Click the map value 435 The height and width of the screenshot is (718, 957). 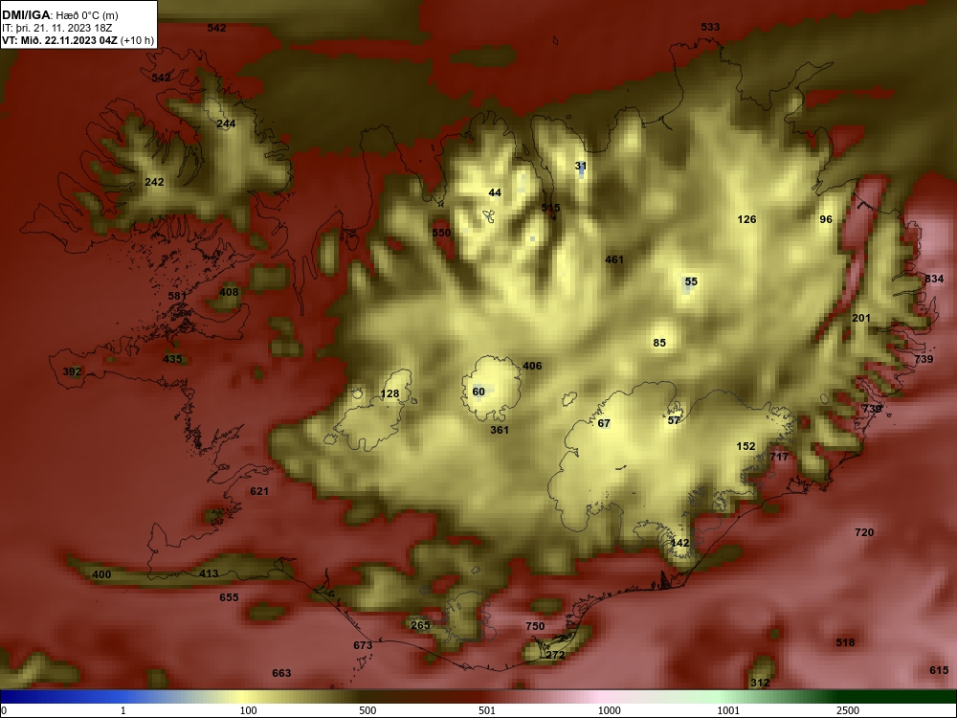point(172,358)
